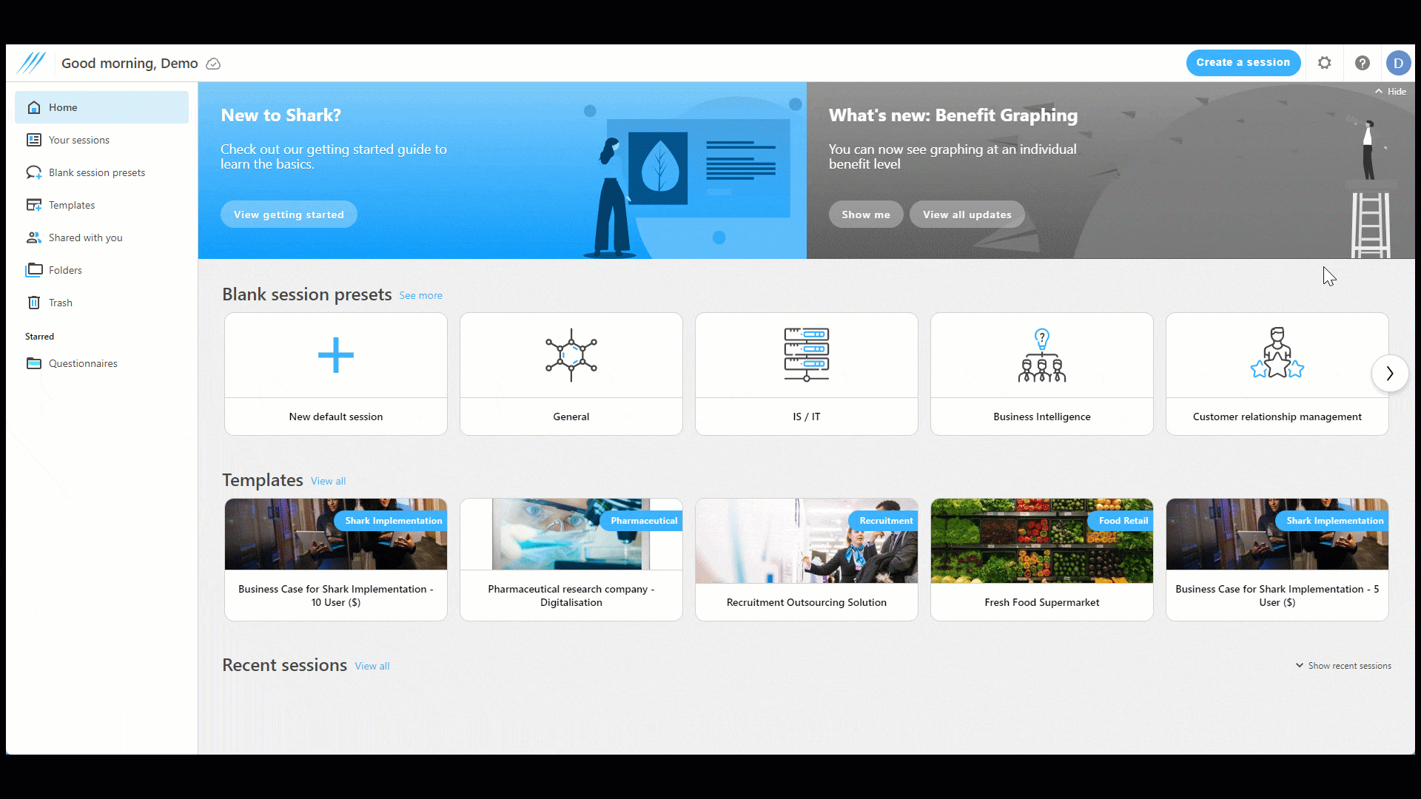Click View getting started button
Viewport: 1421px width, 799px height.
pyautogui.click(x=289, y=215)
